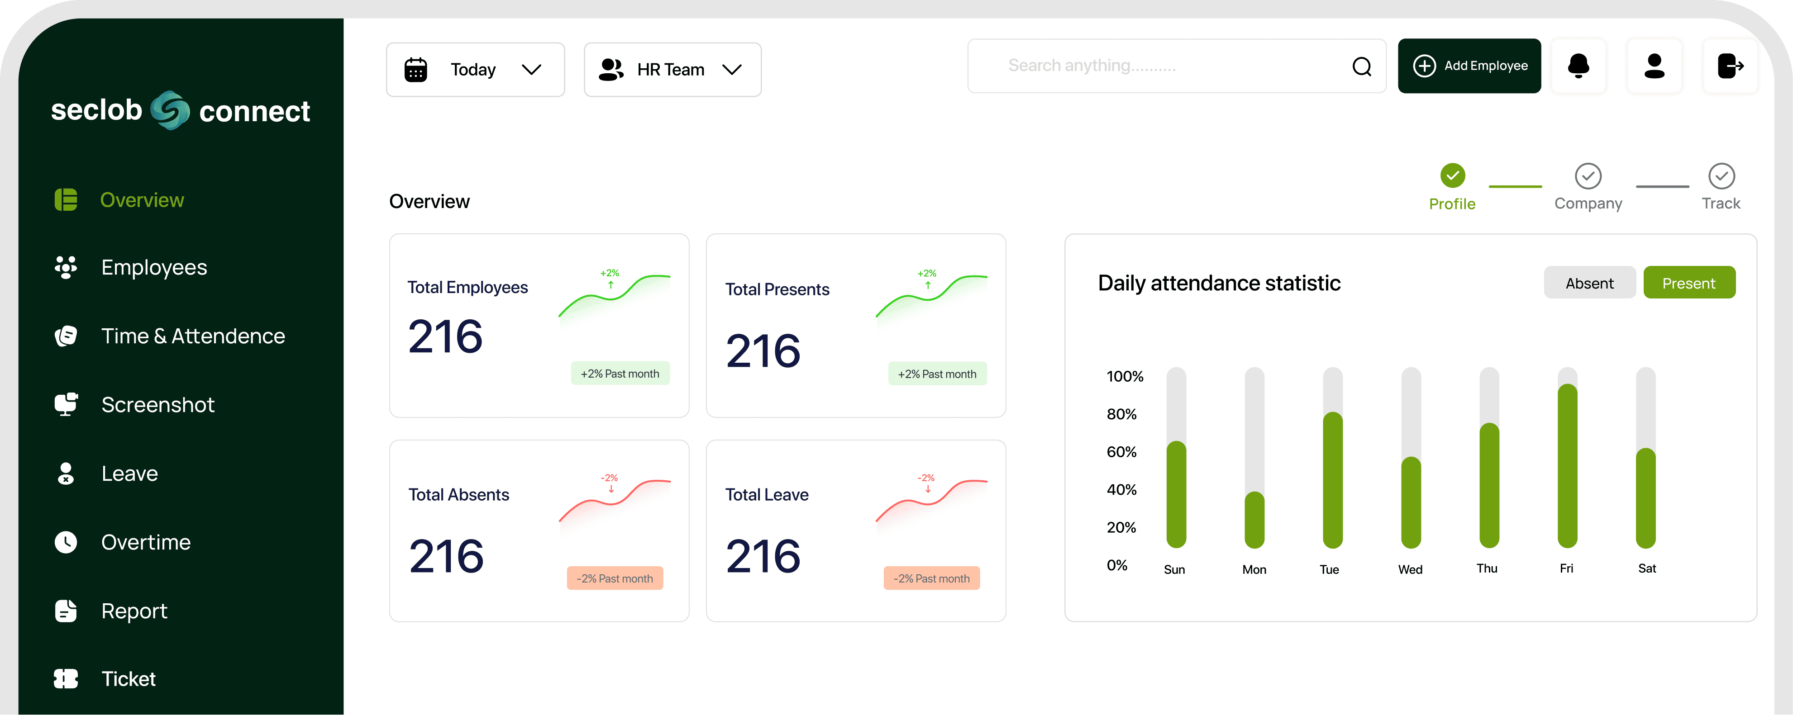Click the logout icon at top right
This screenshot has height=715, width=1793.
coord(1731,66)
